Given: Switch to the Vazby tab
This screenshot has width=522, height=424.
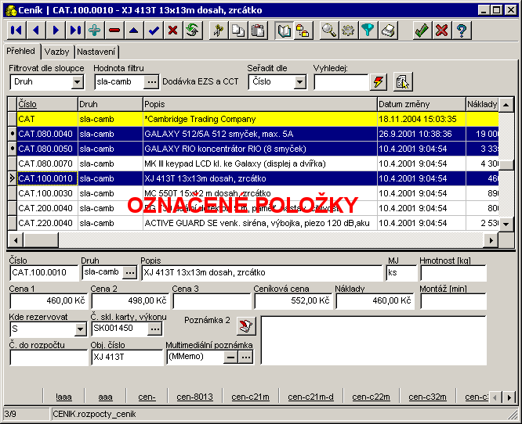Looking at the screenshot, I should coord(56,51).
